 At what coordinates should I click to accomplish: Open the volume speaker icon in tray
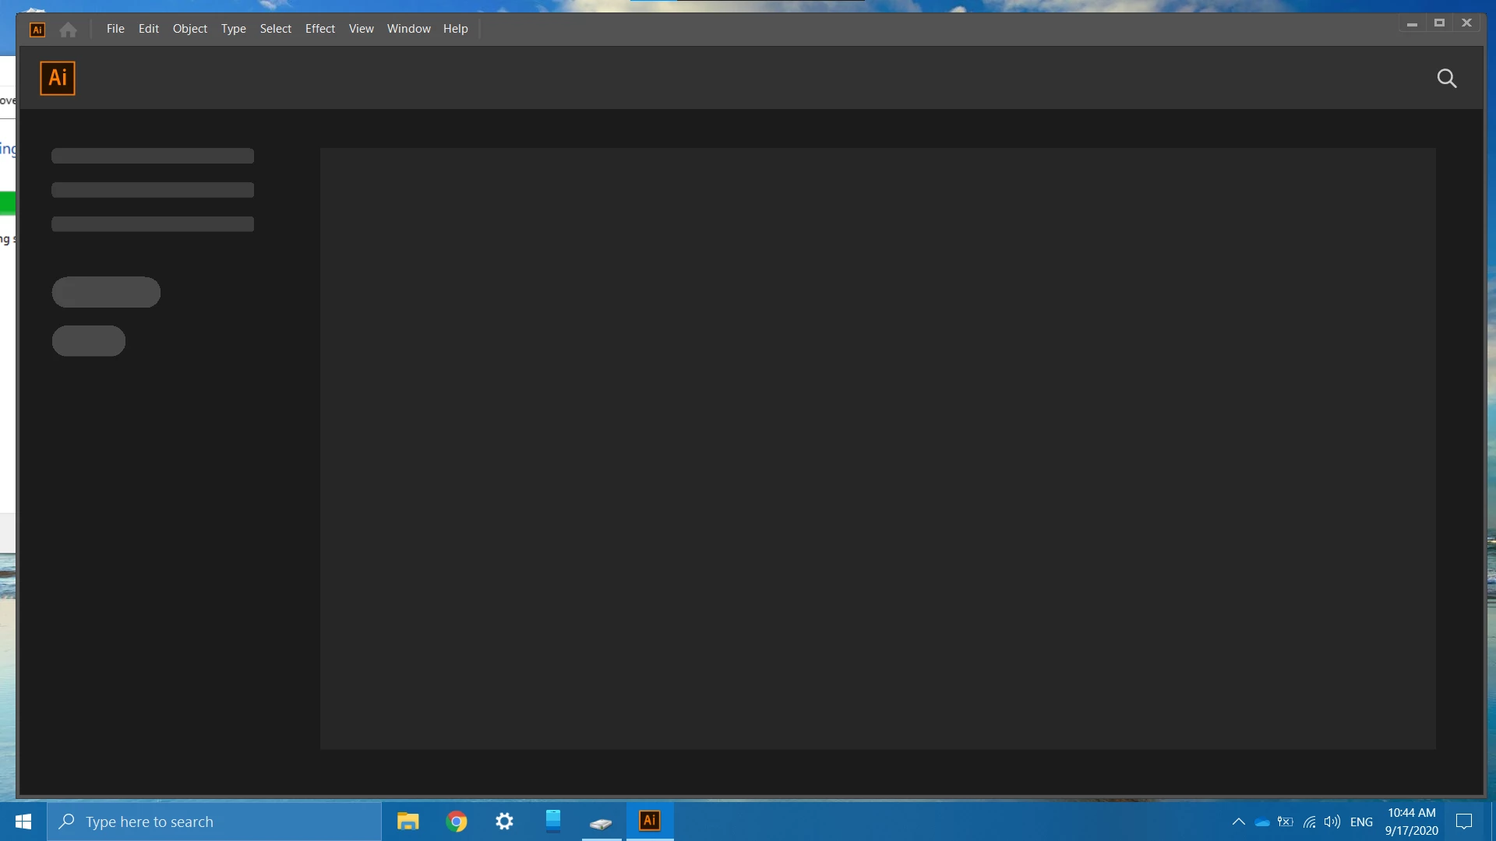pos(1332,822)
